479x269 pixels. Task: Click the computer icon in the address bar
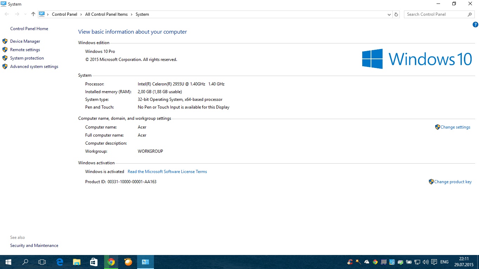(x=42, y=14)
